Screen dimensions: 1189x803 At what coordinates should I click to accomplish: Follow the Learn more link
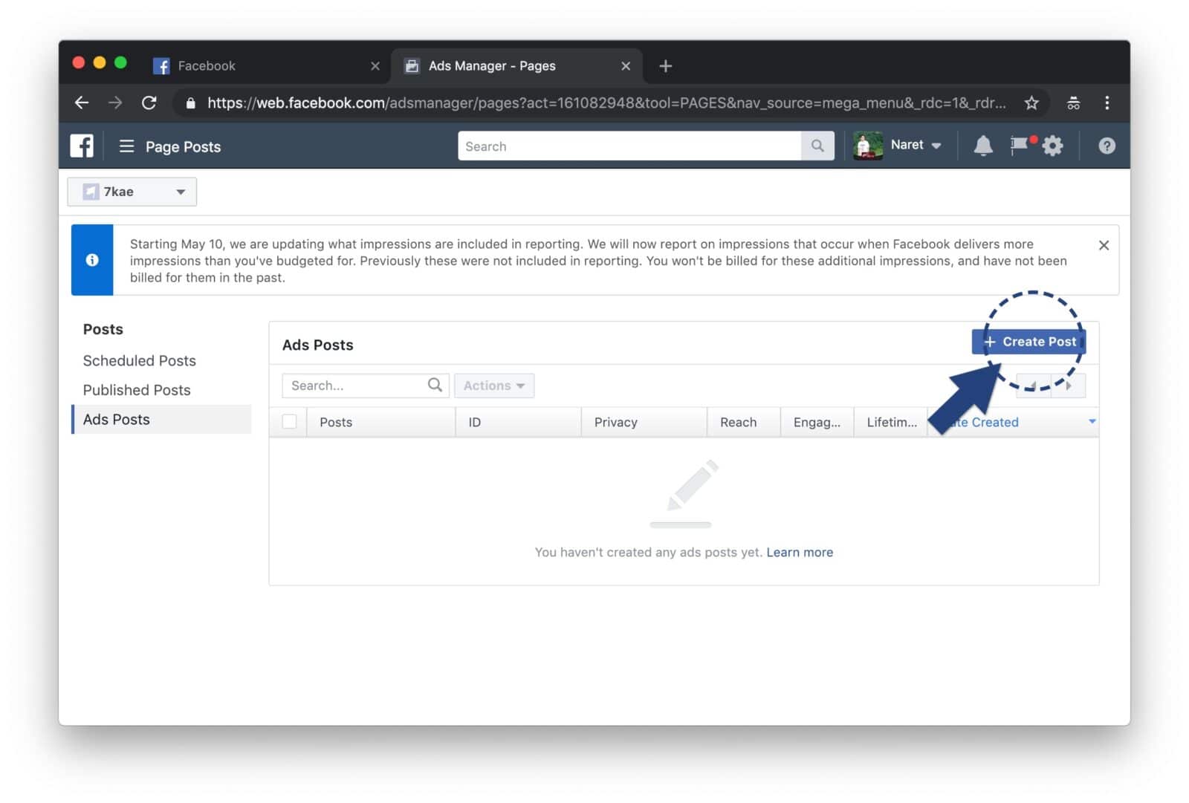pos(799,553)
